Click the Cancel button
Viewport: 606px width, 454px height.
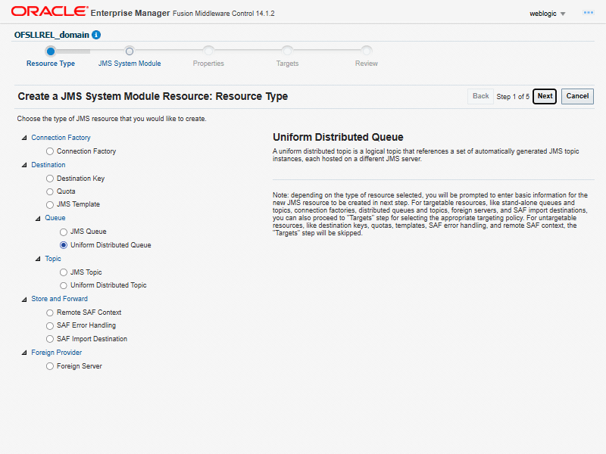point(577,96)
